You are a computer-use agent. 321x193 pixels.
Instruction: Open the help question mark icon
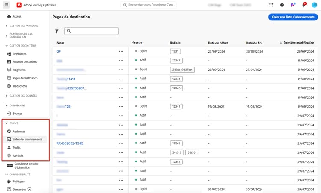tap(282, 5)
